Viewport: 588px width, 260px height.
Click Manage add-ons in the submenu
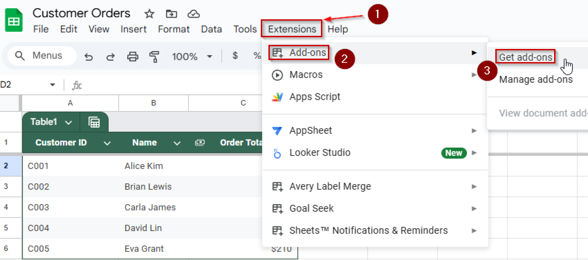(536, 79)
